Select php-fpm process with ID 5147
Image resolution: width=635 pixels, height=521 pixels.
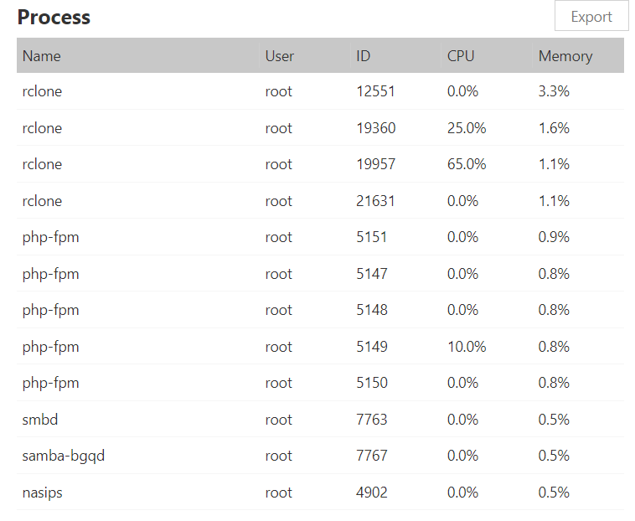tap(50, 274)
